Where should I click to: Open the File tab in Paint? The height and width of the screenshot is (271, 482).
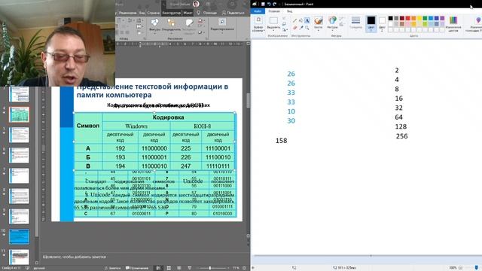(258, 11)
